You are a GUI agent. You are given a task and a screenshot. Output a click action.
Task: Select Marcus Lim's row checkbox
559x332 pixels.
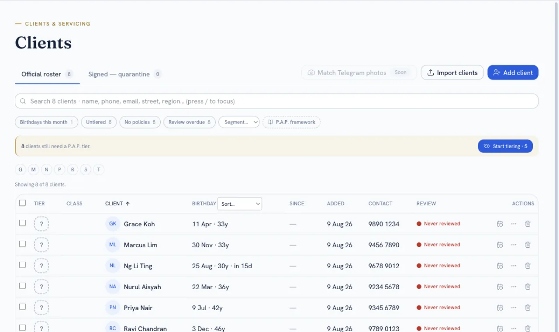tap(22, 244)
